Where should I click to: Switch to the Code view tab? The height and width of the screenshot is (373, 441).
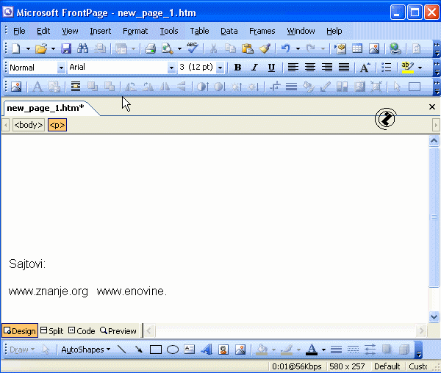82,331
